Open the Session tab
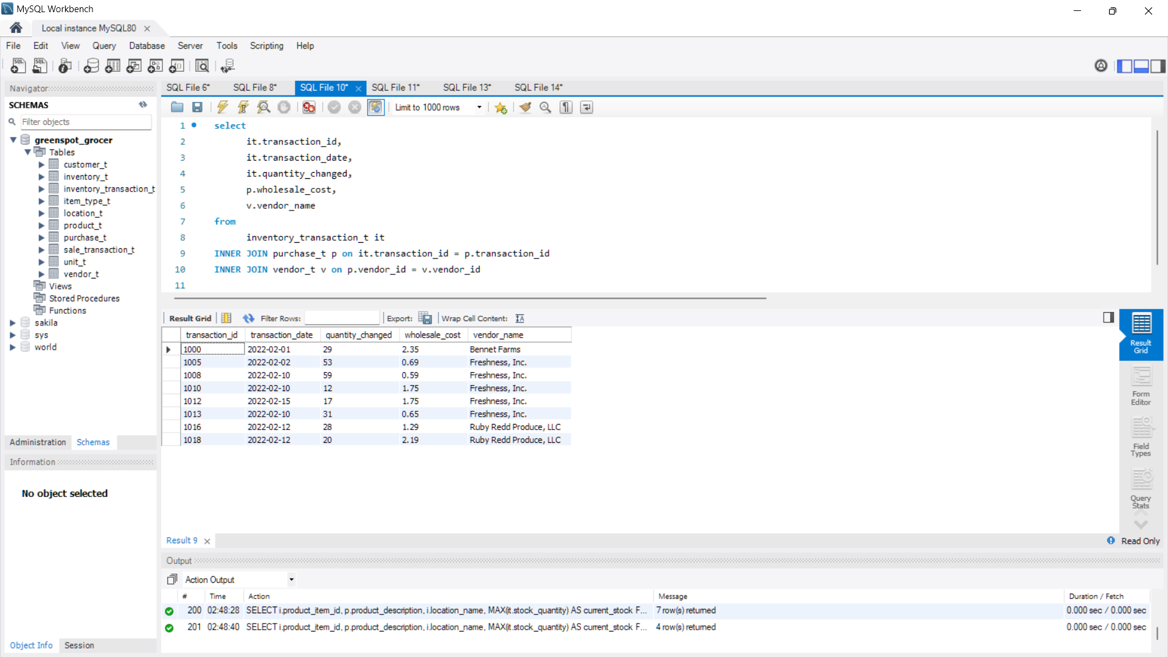The height and width of the screenshot is (657, 1168). (79, 645)
